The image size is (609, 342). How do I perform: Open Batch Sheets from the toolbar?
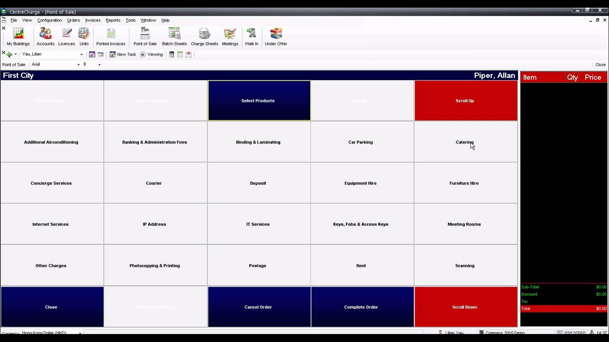(175, 37)
